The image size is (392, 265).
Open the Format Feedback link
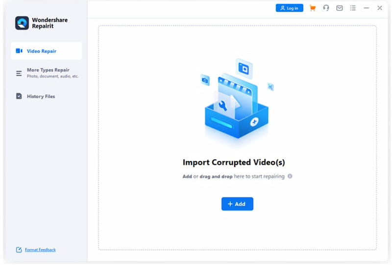click(x=40, y=250)
